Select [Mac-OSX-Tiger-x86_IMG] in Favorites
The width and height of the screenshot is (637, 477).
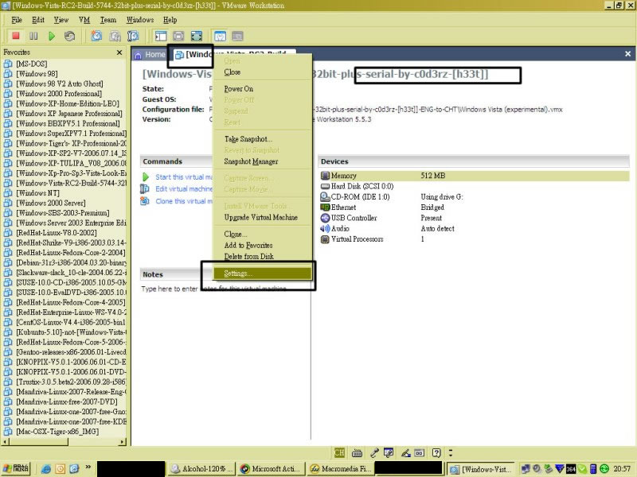pos(57,432)
